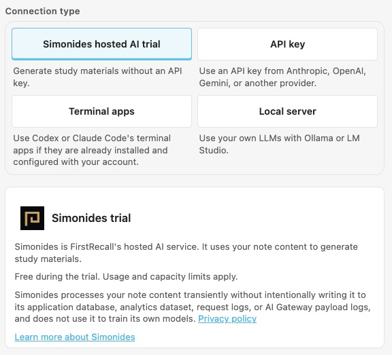Click the Connection type section label

coord(42,12)
